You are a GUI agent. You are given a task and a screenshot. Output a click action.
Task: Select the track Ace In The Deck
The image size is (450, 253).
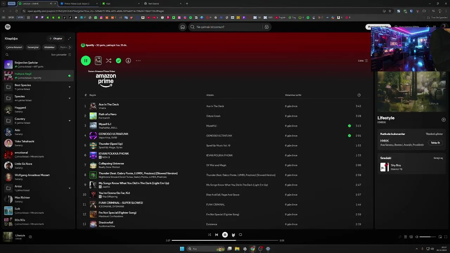click(x=109, y=104)
